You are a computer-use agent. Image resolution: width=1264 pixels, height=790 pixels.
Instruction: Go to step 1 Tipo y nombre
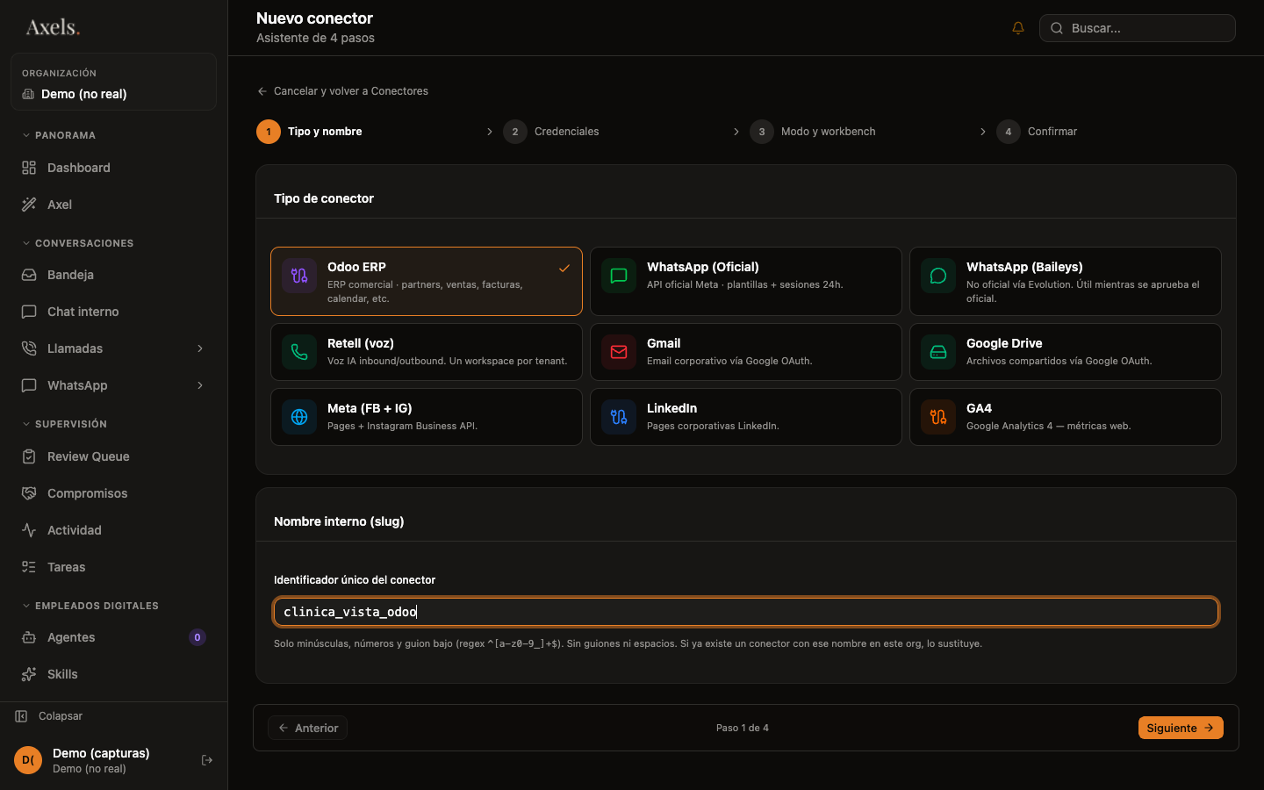coord(309,132)
